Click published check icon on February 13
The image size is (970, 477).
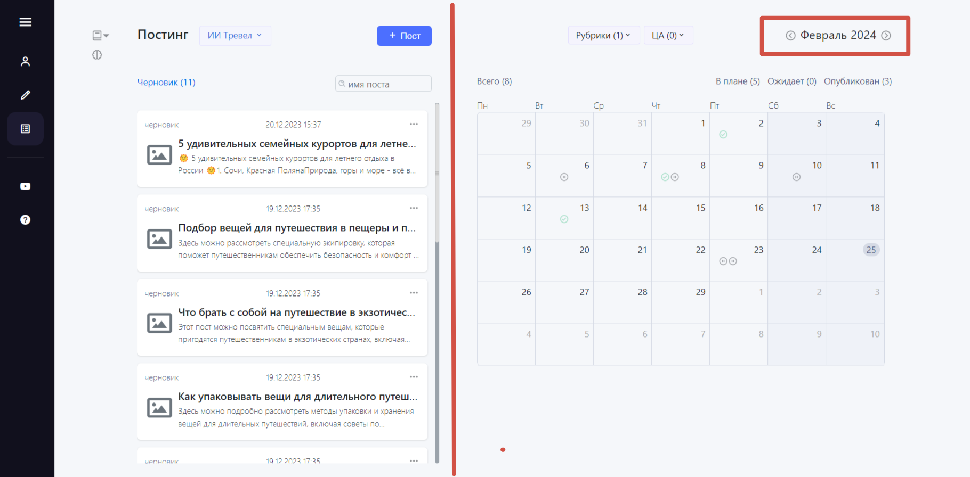(564, 219)
